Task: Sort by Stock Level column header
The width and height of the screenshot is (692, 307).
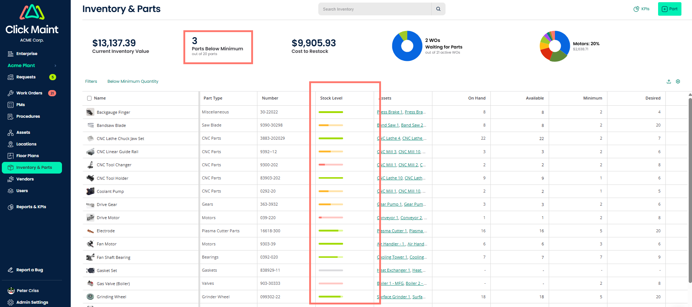Action: (x=331, y=98)
